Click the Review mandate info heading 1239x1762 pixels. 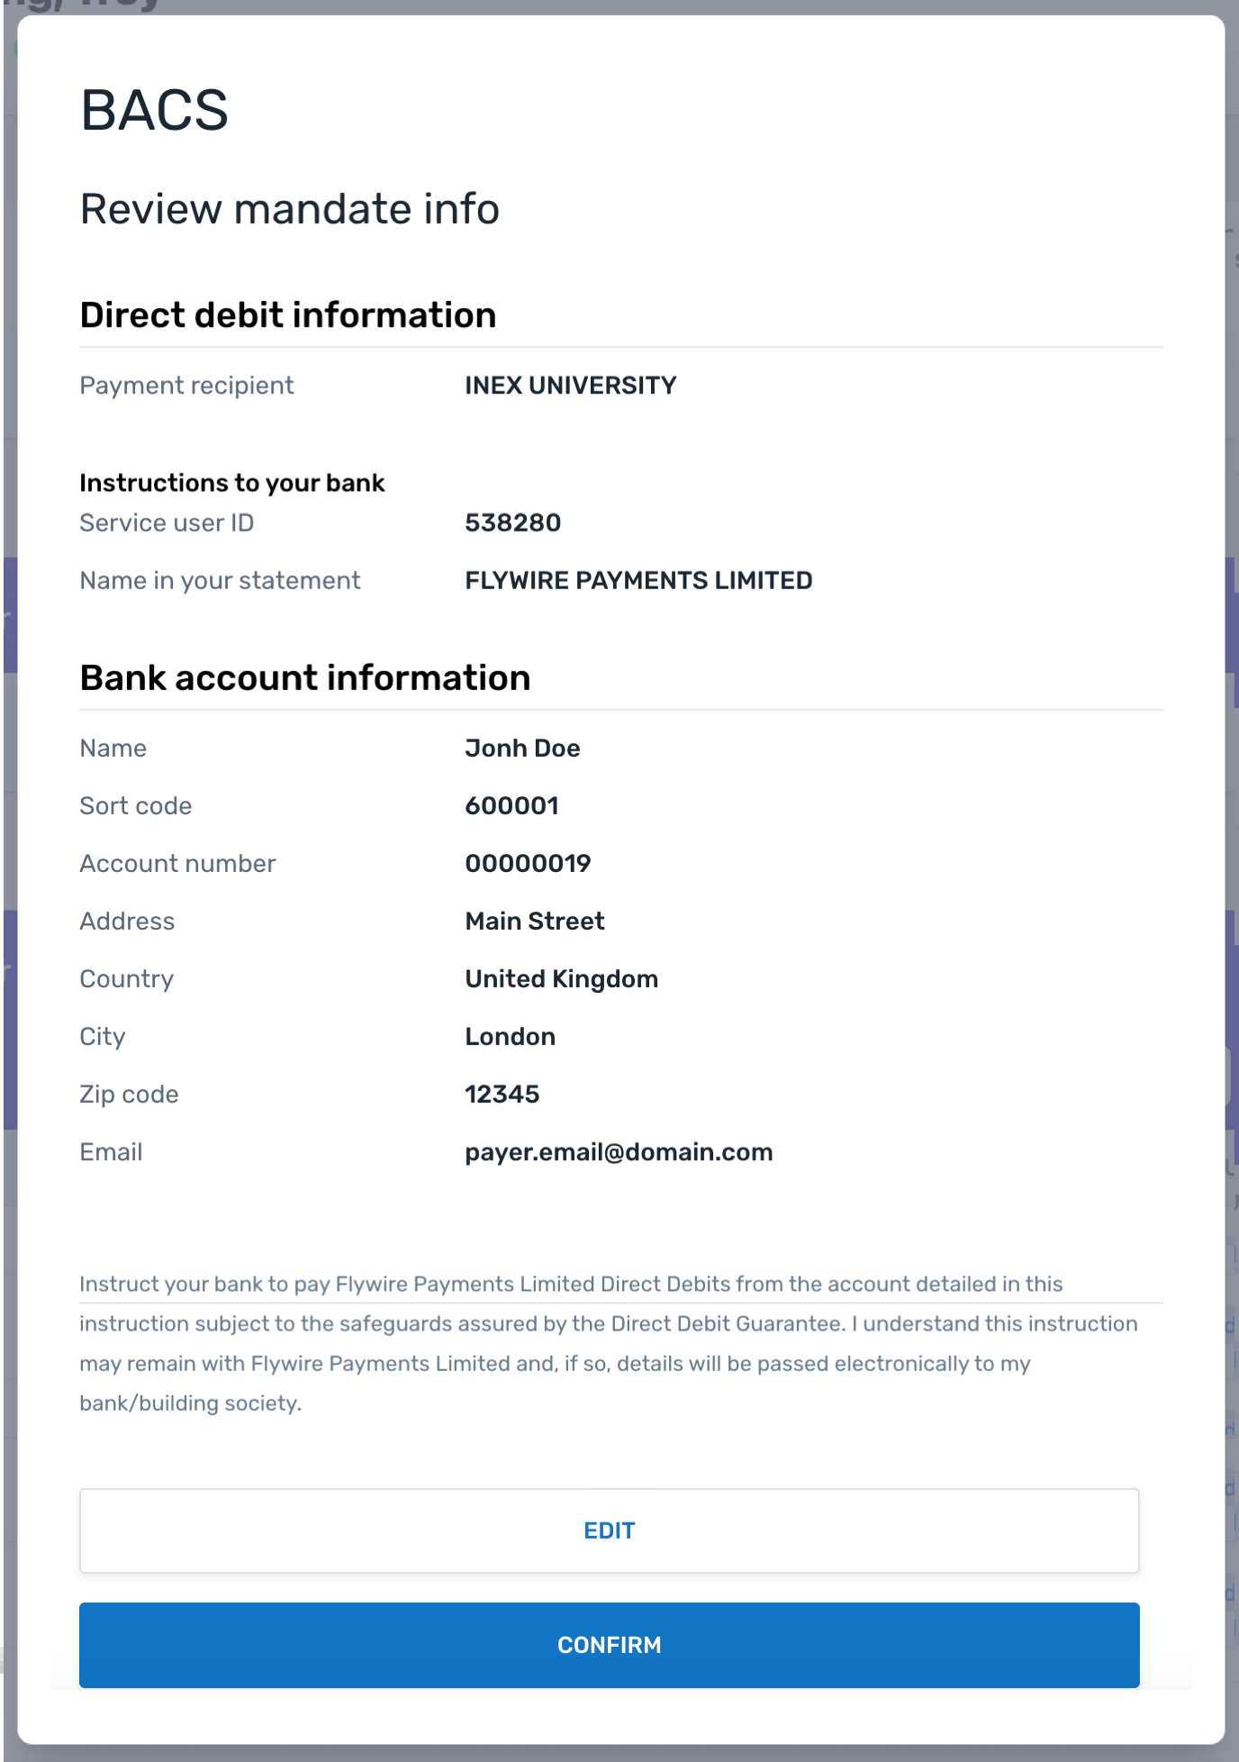(289, 209)
